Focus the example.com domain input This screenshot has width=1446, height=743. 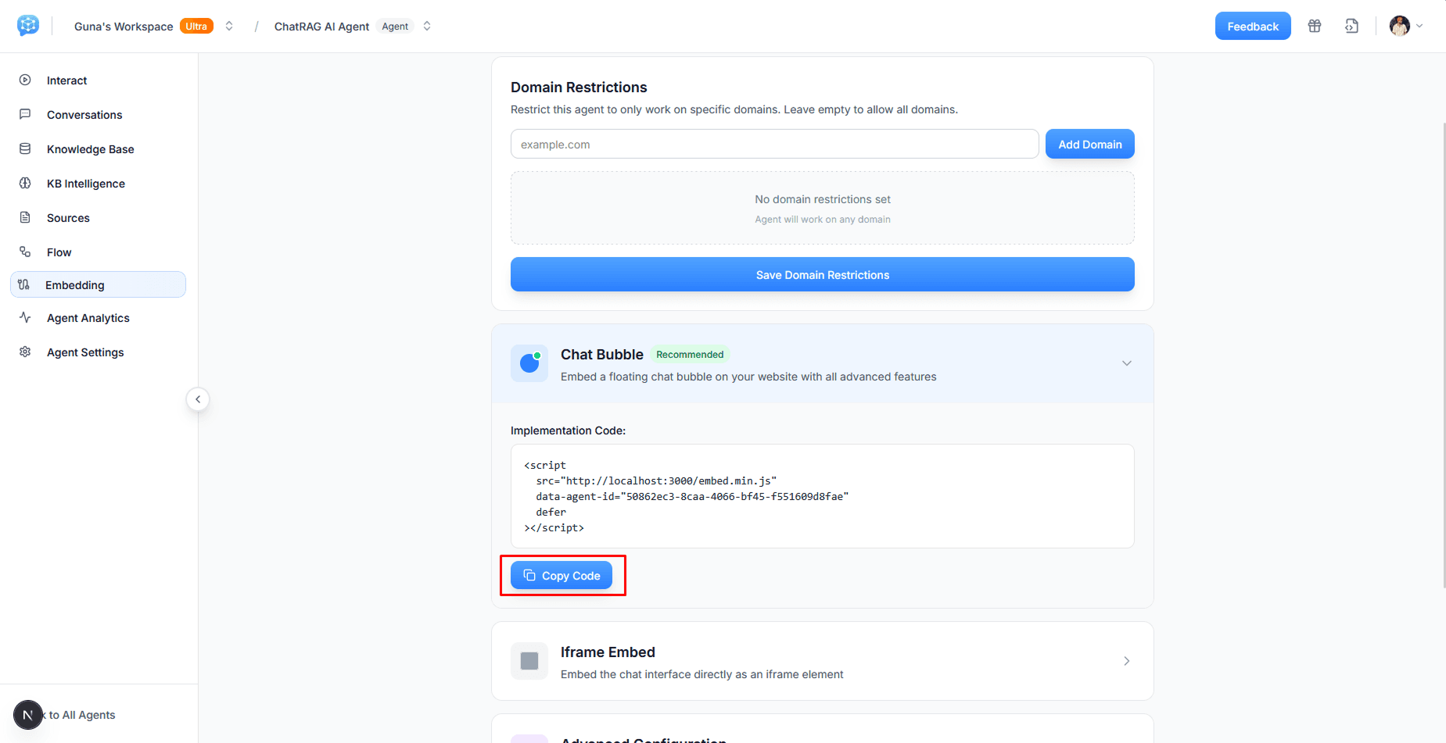[x=774, y=144]
